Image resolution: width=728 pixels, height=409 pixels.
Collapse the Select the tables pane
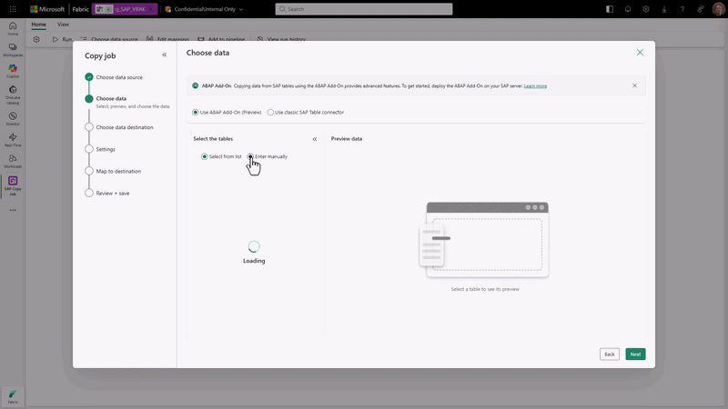(x=315, y=139)
